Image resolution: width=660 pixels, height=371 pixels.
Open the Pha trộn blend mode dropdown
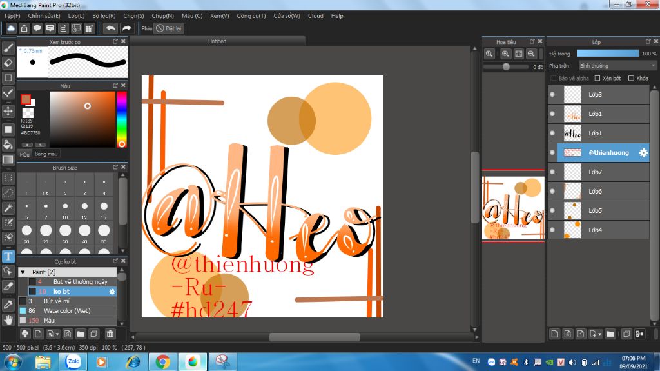pyautogui.click(x=617, y=66)
